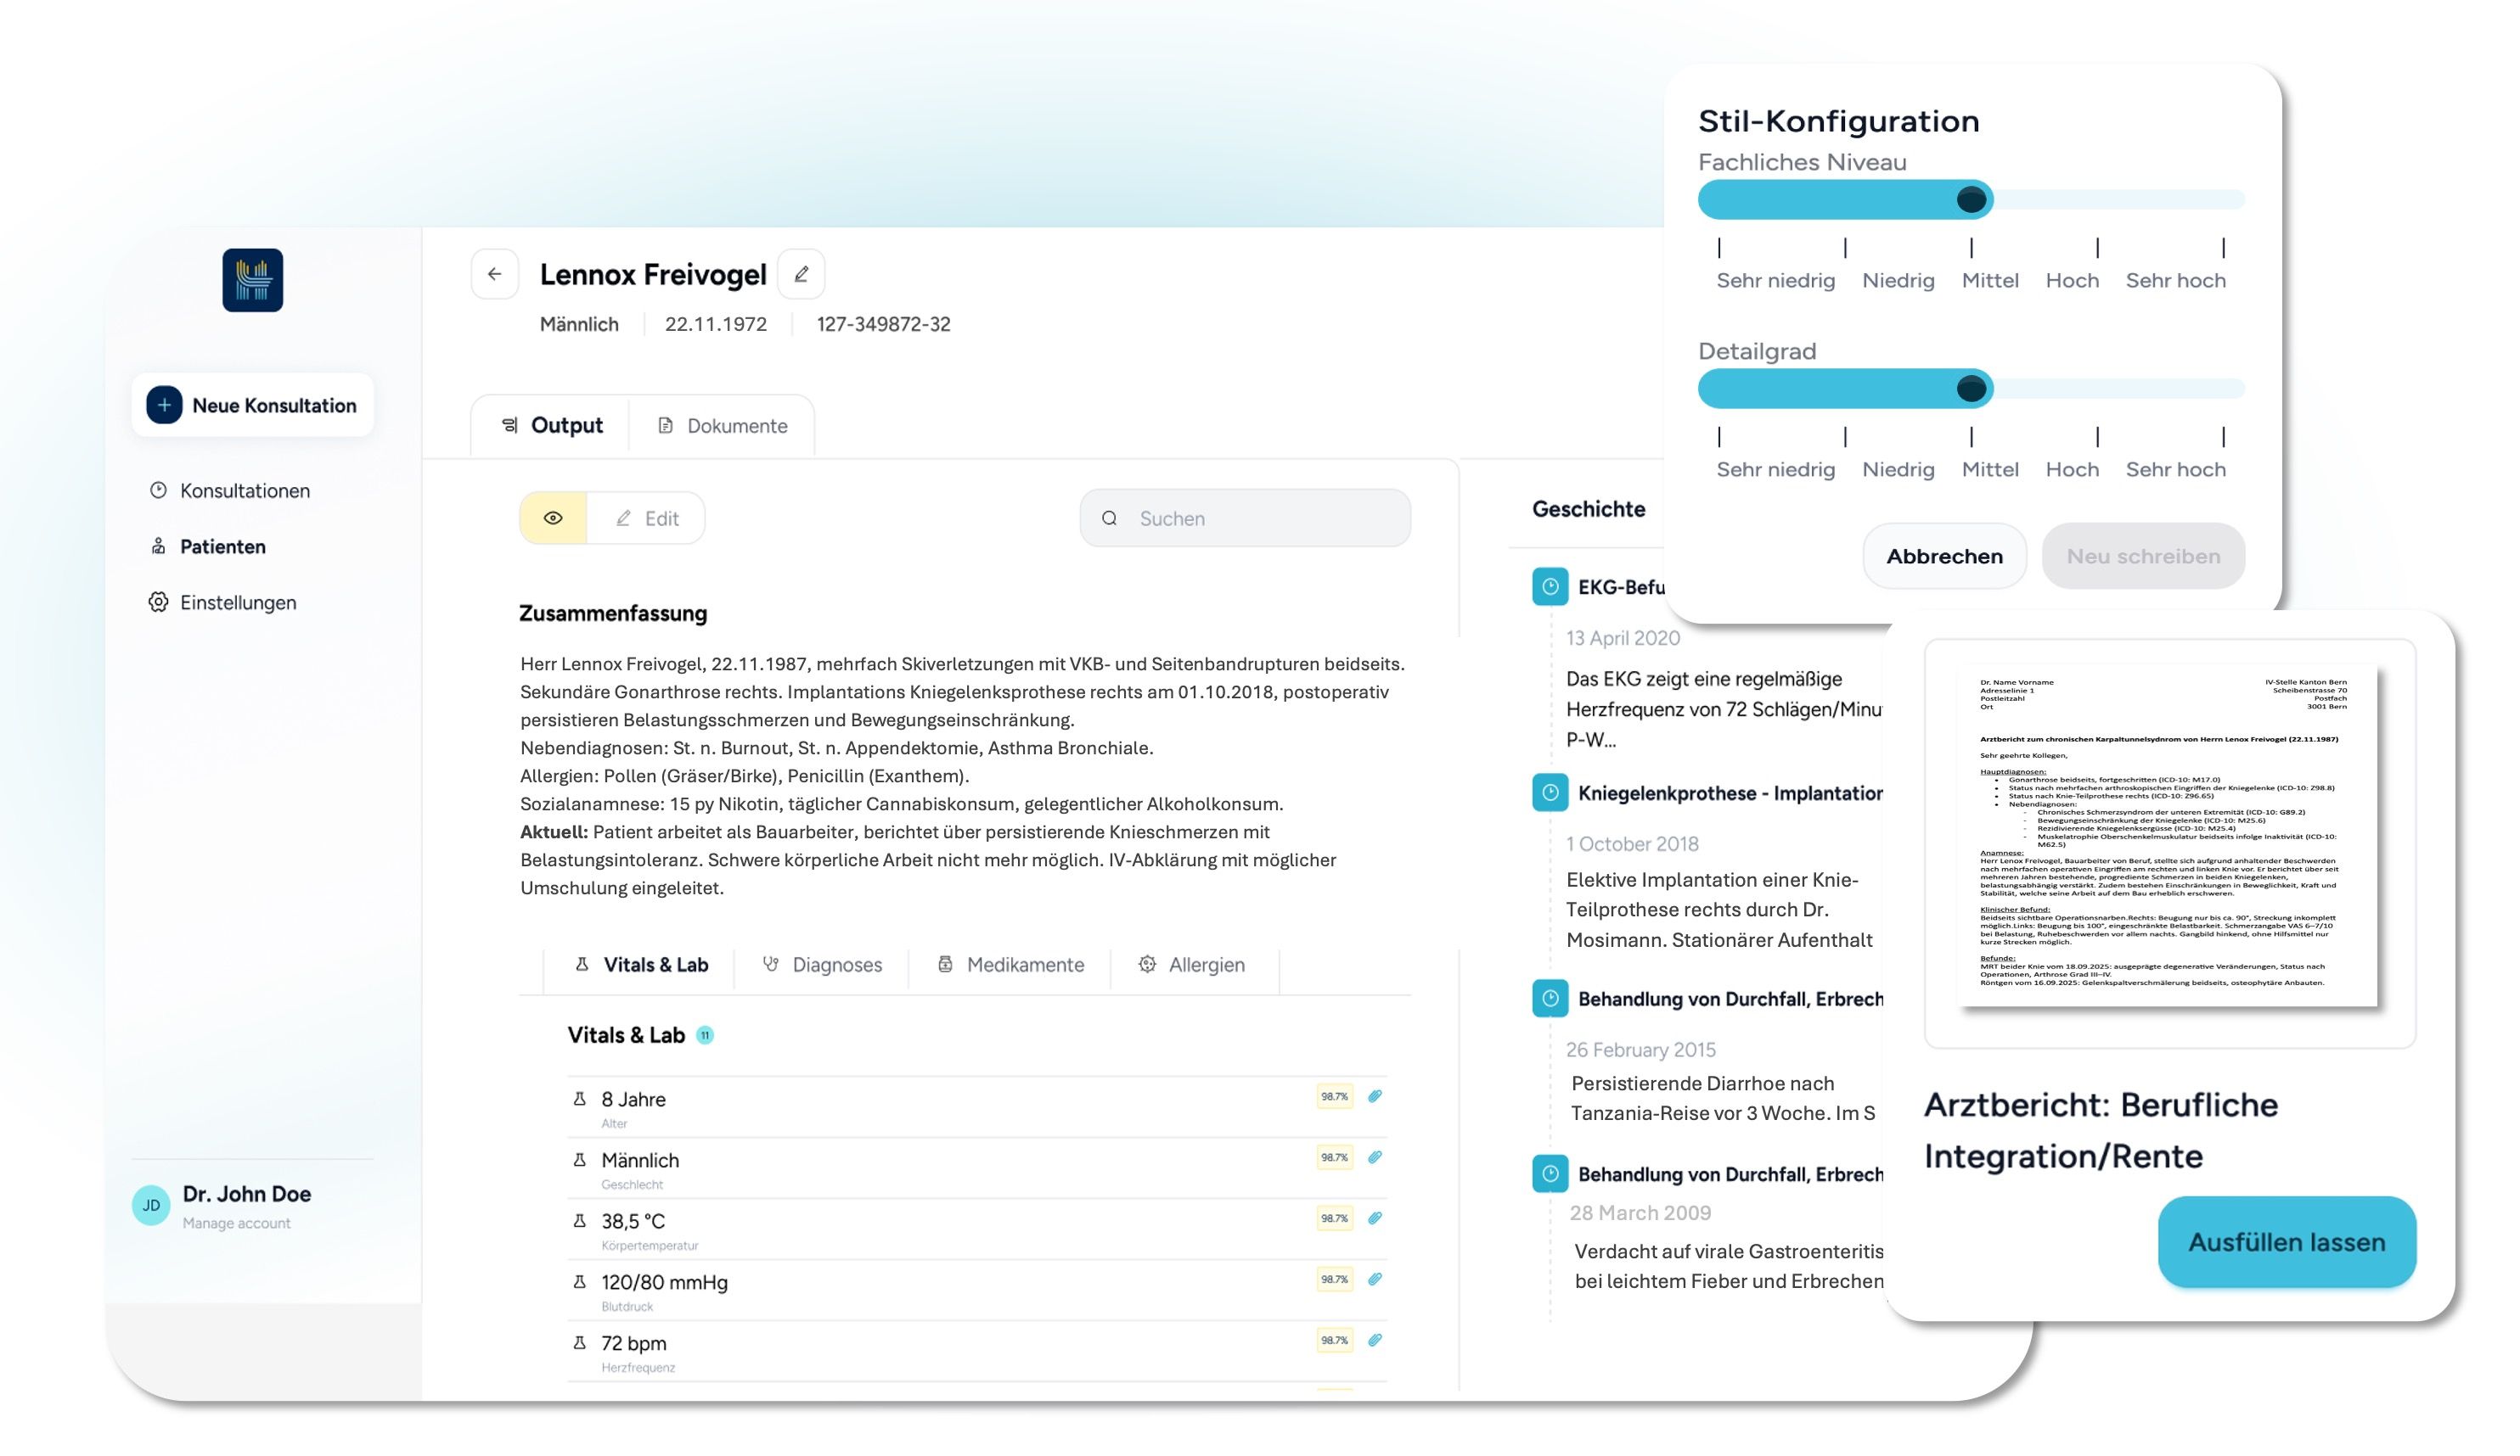
Task: Click the Fachliches Niveau slider handle
Action: tap(1972, 200)
